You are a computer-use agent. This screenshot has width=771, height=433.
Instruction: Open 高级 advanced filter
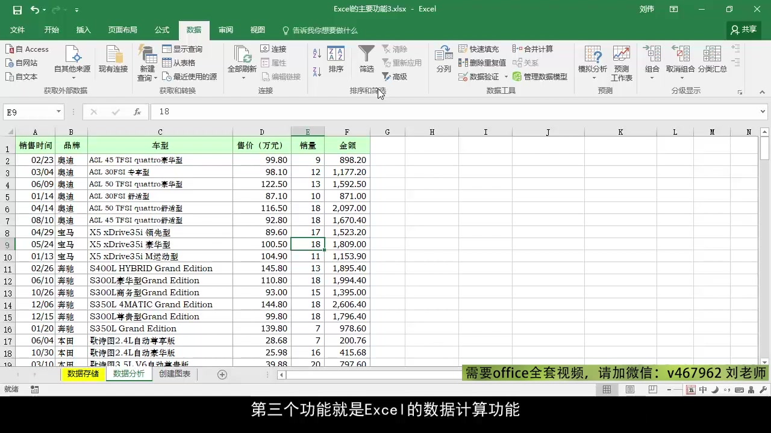pos(395,76)
